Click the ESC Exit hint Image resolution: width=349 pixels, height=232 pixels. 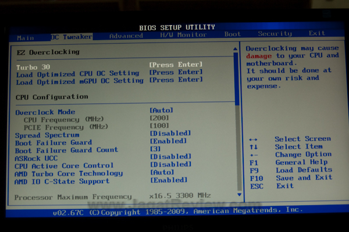coord(272,186)
